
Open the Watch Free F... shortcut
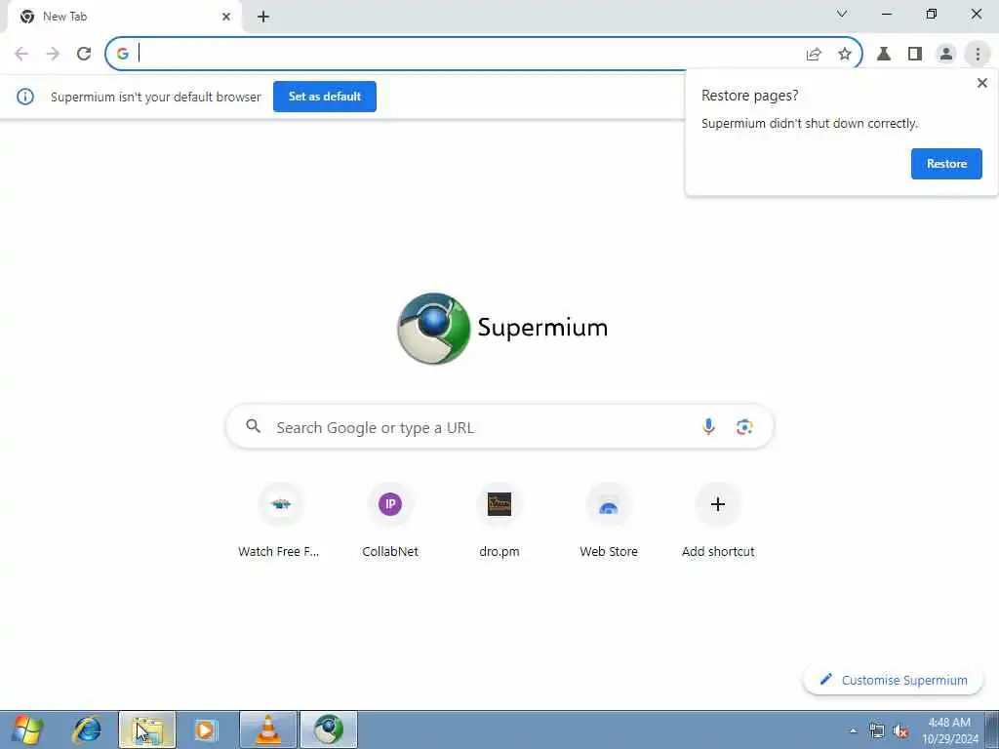280,521
